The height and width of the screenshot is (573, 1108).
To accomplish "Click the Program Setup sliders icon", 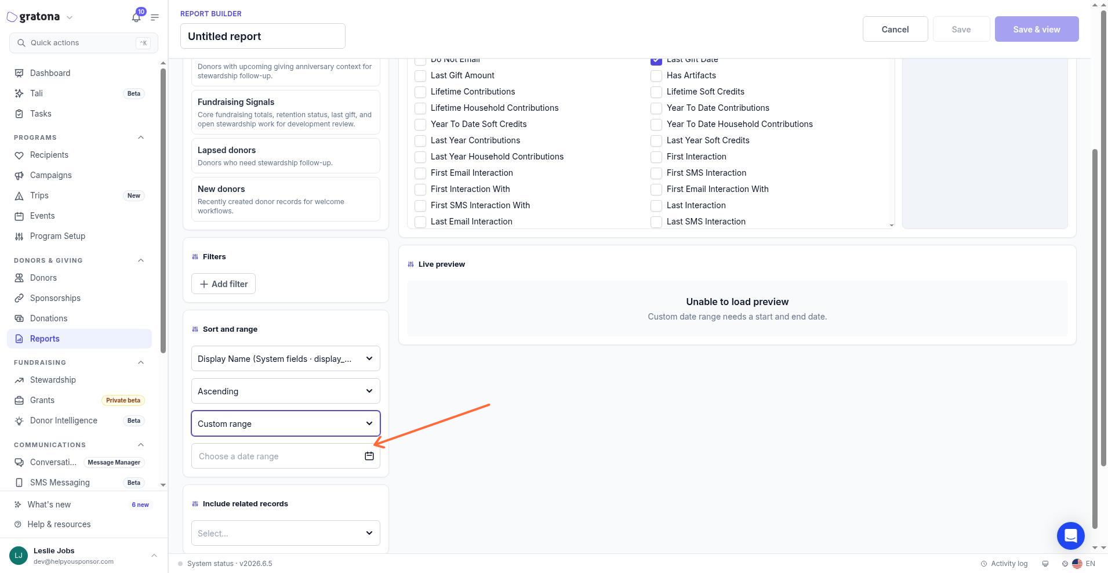I will coord(19,236).
